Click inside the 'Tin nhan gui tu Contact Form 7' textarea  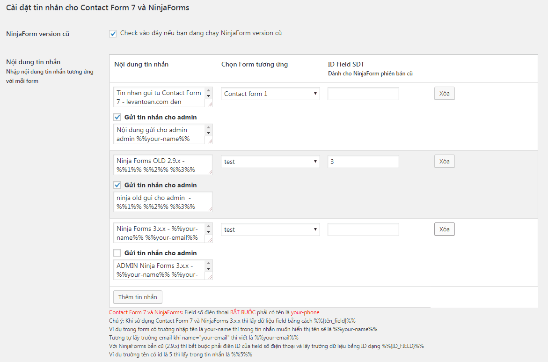tap(159, 96)
